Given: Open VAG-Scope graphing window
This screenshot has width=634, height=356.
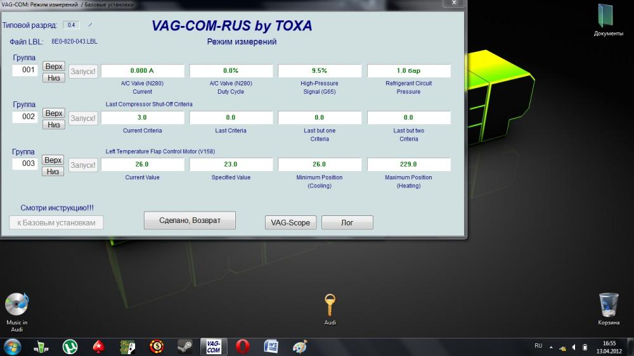Looking at the screenshot, I should [290, 222].
